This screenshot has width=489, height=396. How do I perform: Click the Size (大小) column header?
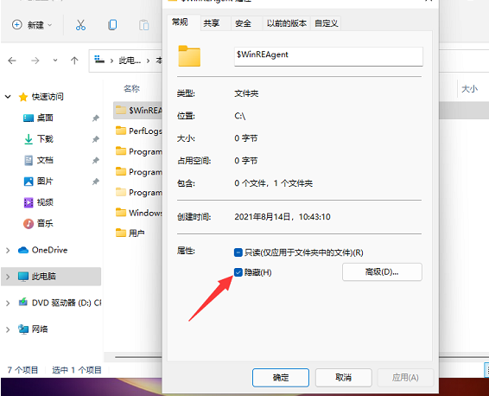(470, 89)
